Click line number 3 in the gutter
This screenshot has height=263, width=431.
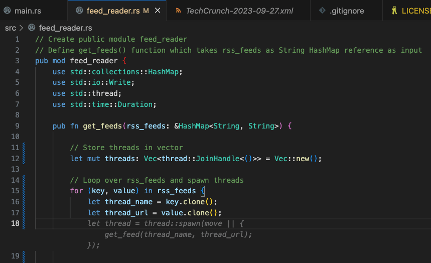[17, 61]
